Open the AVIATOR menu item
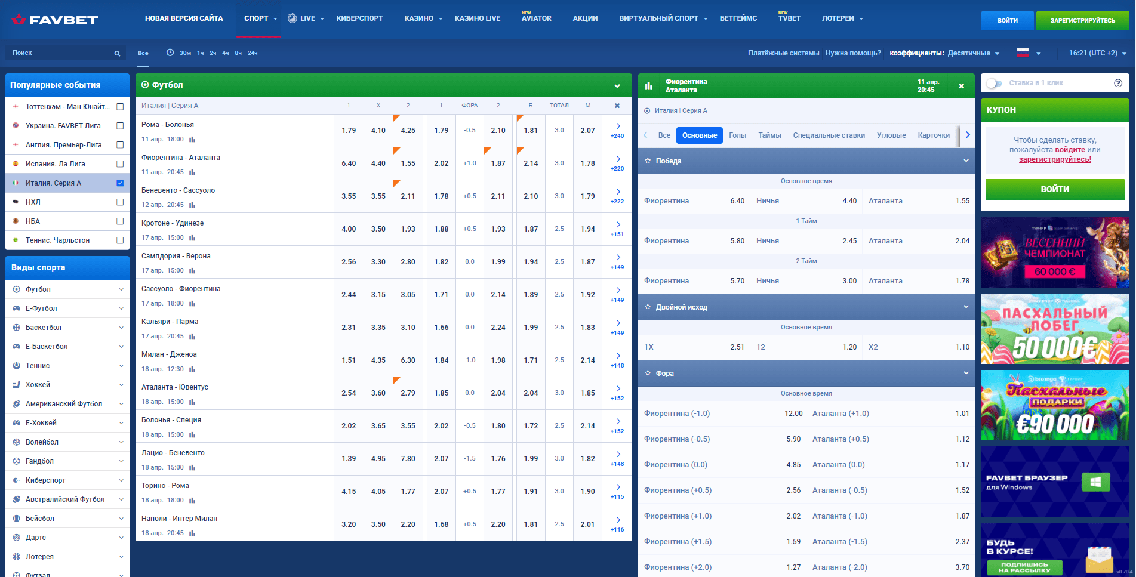Screen dimensions: 1136x577 tap(536, 18)
